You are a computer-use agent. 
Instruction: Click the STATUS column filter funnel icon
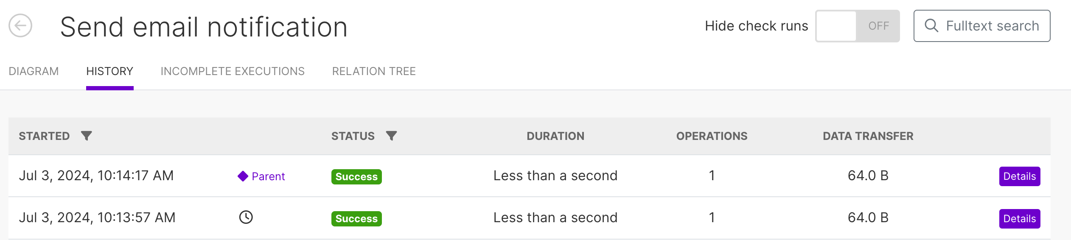pyautogui.click(x=391, y=136)
